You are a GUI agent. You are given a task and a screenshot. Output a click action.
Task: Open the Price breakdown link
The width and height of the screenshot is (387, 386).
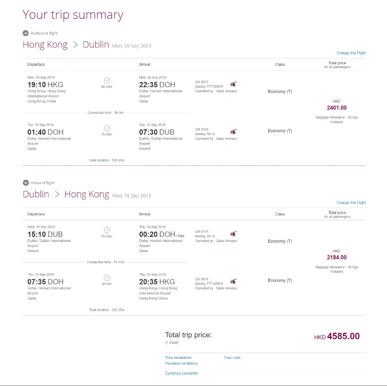178,357
